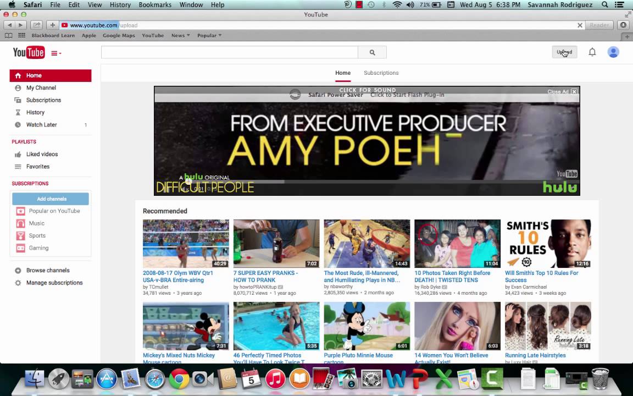Image resolution: width=633 pixels, height=396 pixels.
Task: Open the YouTube guide menu icon
Action: point(55,53)
